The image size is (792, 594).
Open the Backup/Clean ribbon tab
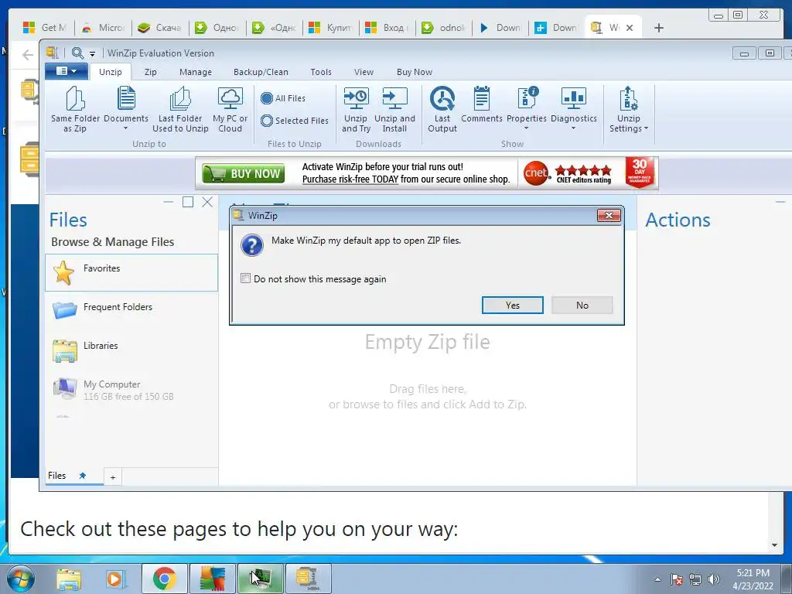point(261,72)
